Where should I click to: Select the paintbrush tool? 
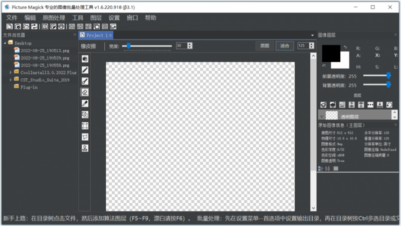(85, 81)
